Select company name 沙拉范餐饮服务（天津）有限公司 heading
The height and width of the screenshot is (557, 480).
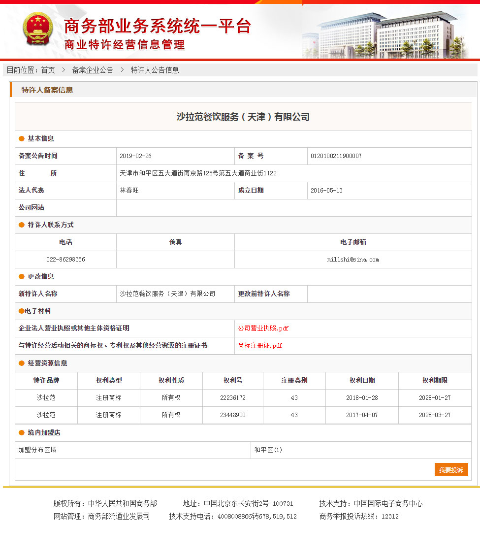(243, 117)
